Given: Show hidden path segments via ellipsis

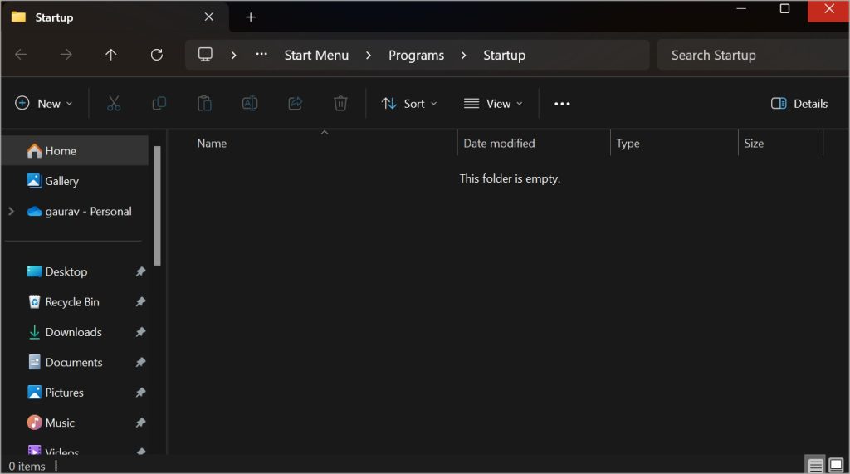Looking at the screenshot, I should [261, 54].
